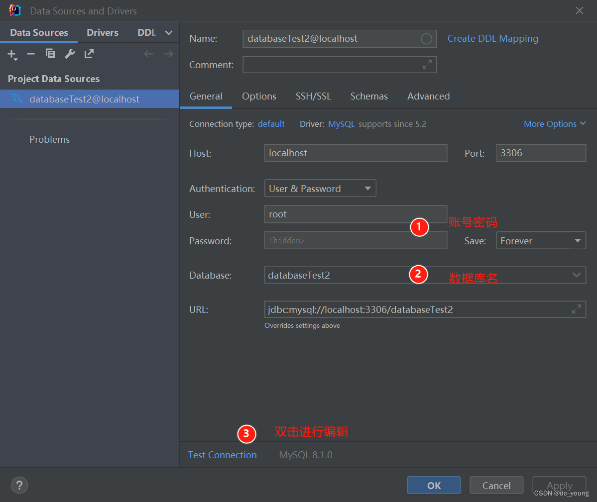Add a new data source with plus icon

point(12,54)
